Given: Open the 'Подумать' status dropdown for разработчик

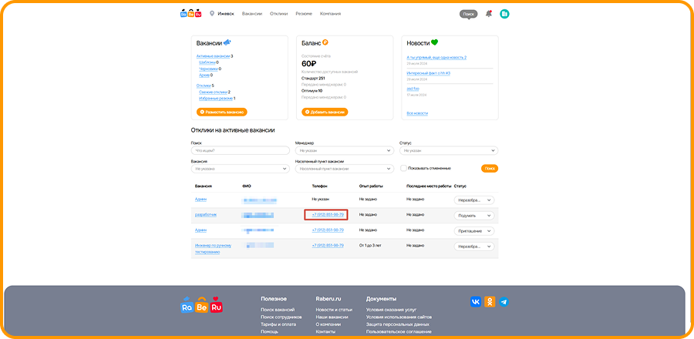Looking at the screenshot, I should (x=473, y=215).
